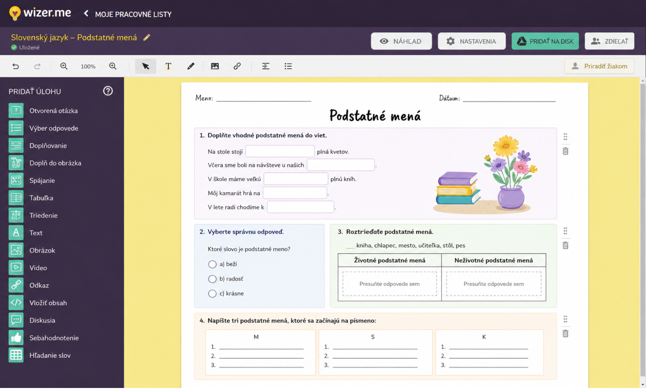Add an Odkaz element
646x390 pixels.
(29, 286)
